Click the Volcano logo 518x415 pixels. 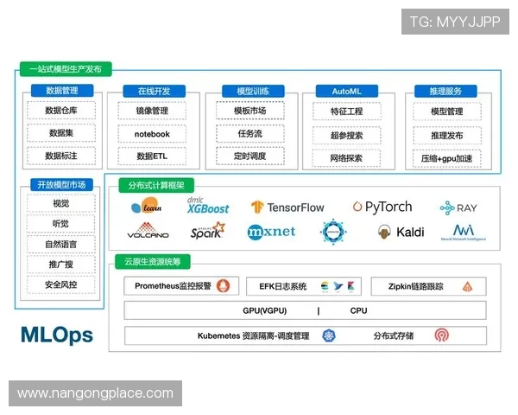(x=148, y=230)
